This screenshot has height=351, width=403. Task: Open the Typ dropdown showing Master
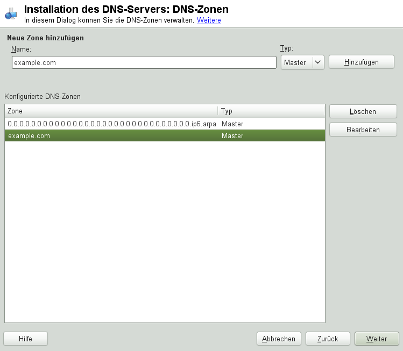point(302,62)
